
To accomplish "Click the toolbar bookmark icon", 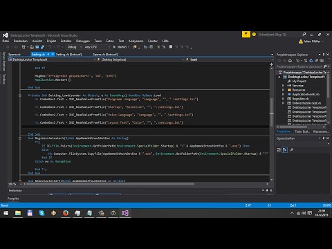I will [171, 47].
